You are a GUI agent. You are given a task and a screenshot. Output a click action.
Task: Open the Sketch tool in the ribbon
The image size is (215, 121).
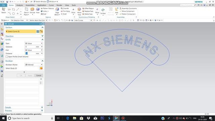pos(3,10)
